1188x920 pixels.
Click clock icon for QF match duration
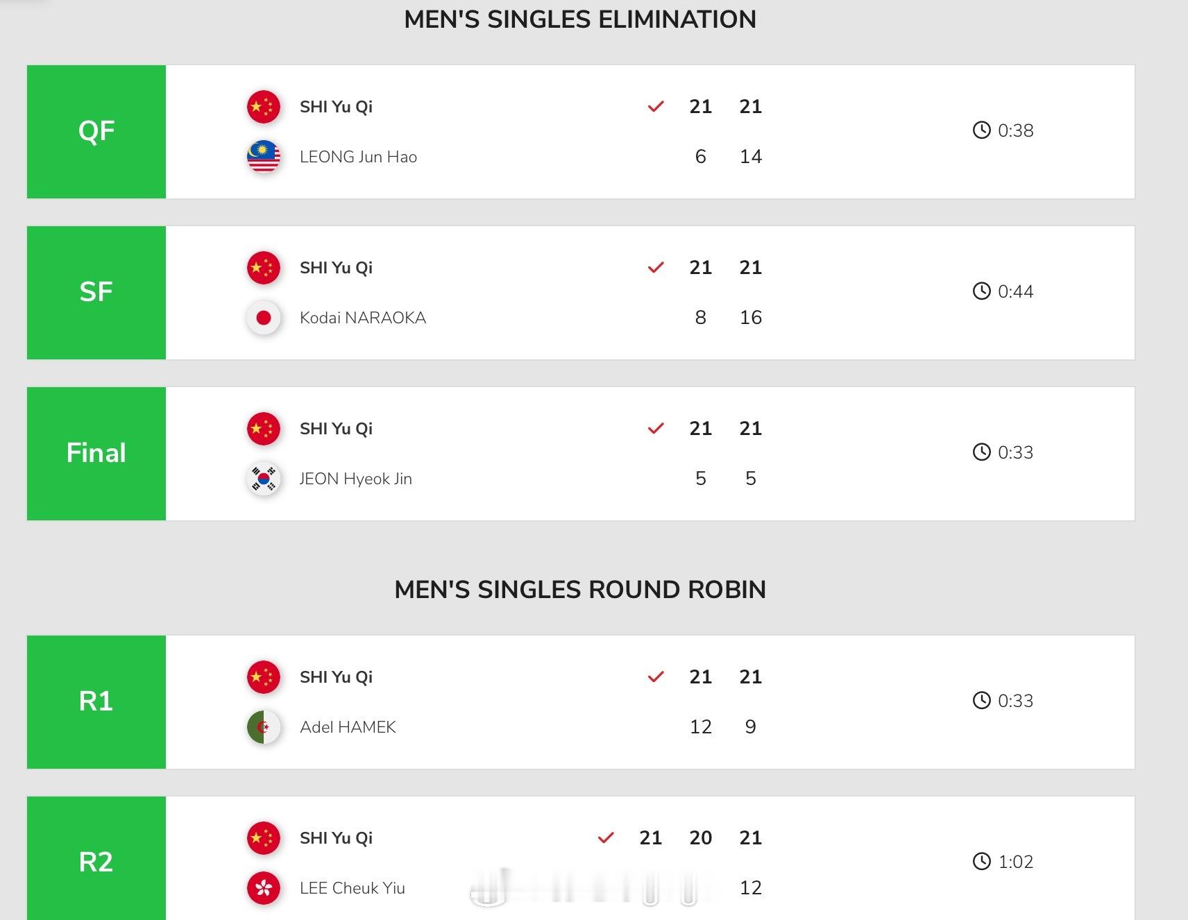[x=981, y=130]
